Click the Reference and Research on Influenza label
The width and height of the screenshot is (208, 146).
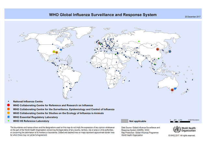pyautogui.click(x=53, y=106)
